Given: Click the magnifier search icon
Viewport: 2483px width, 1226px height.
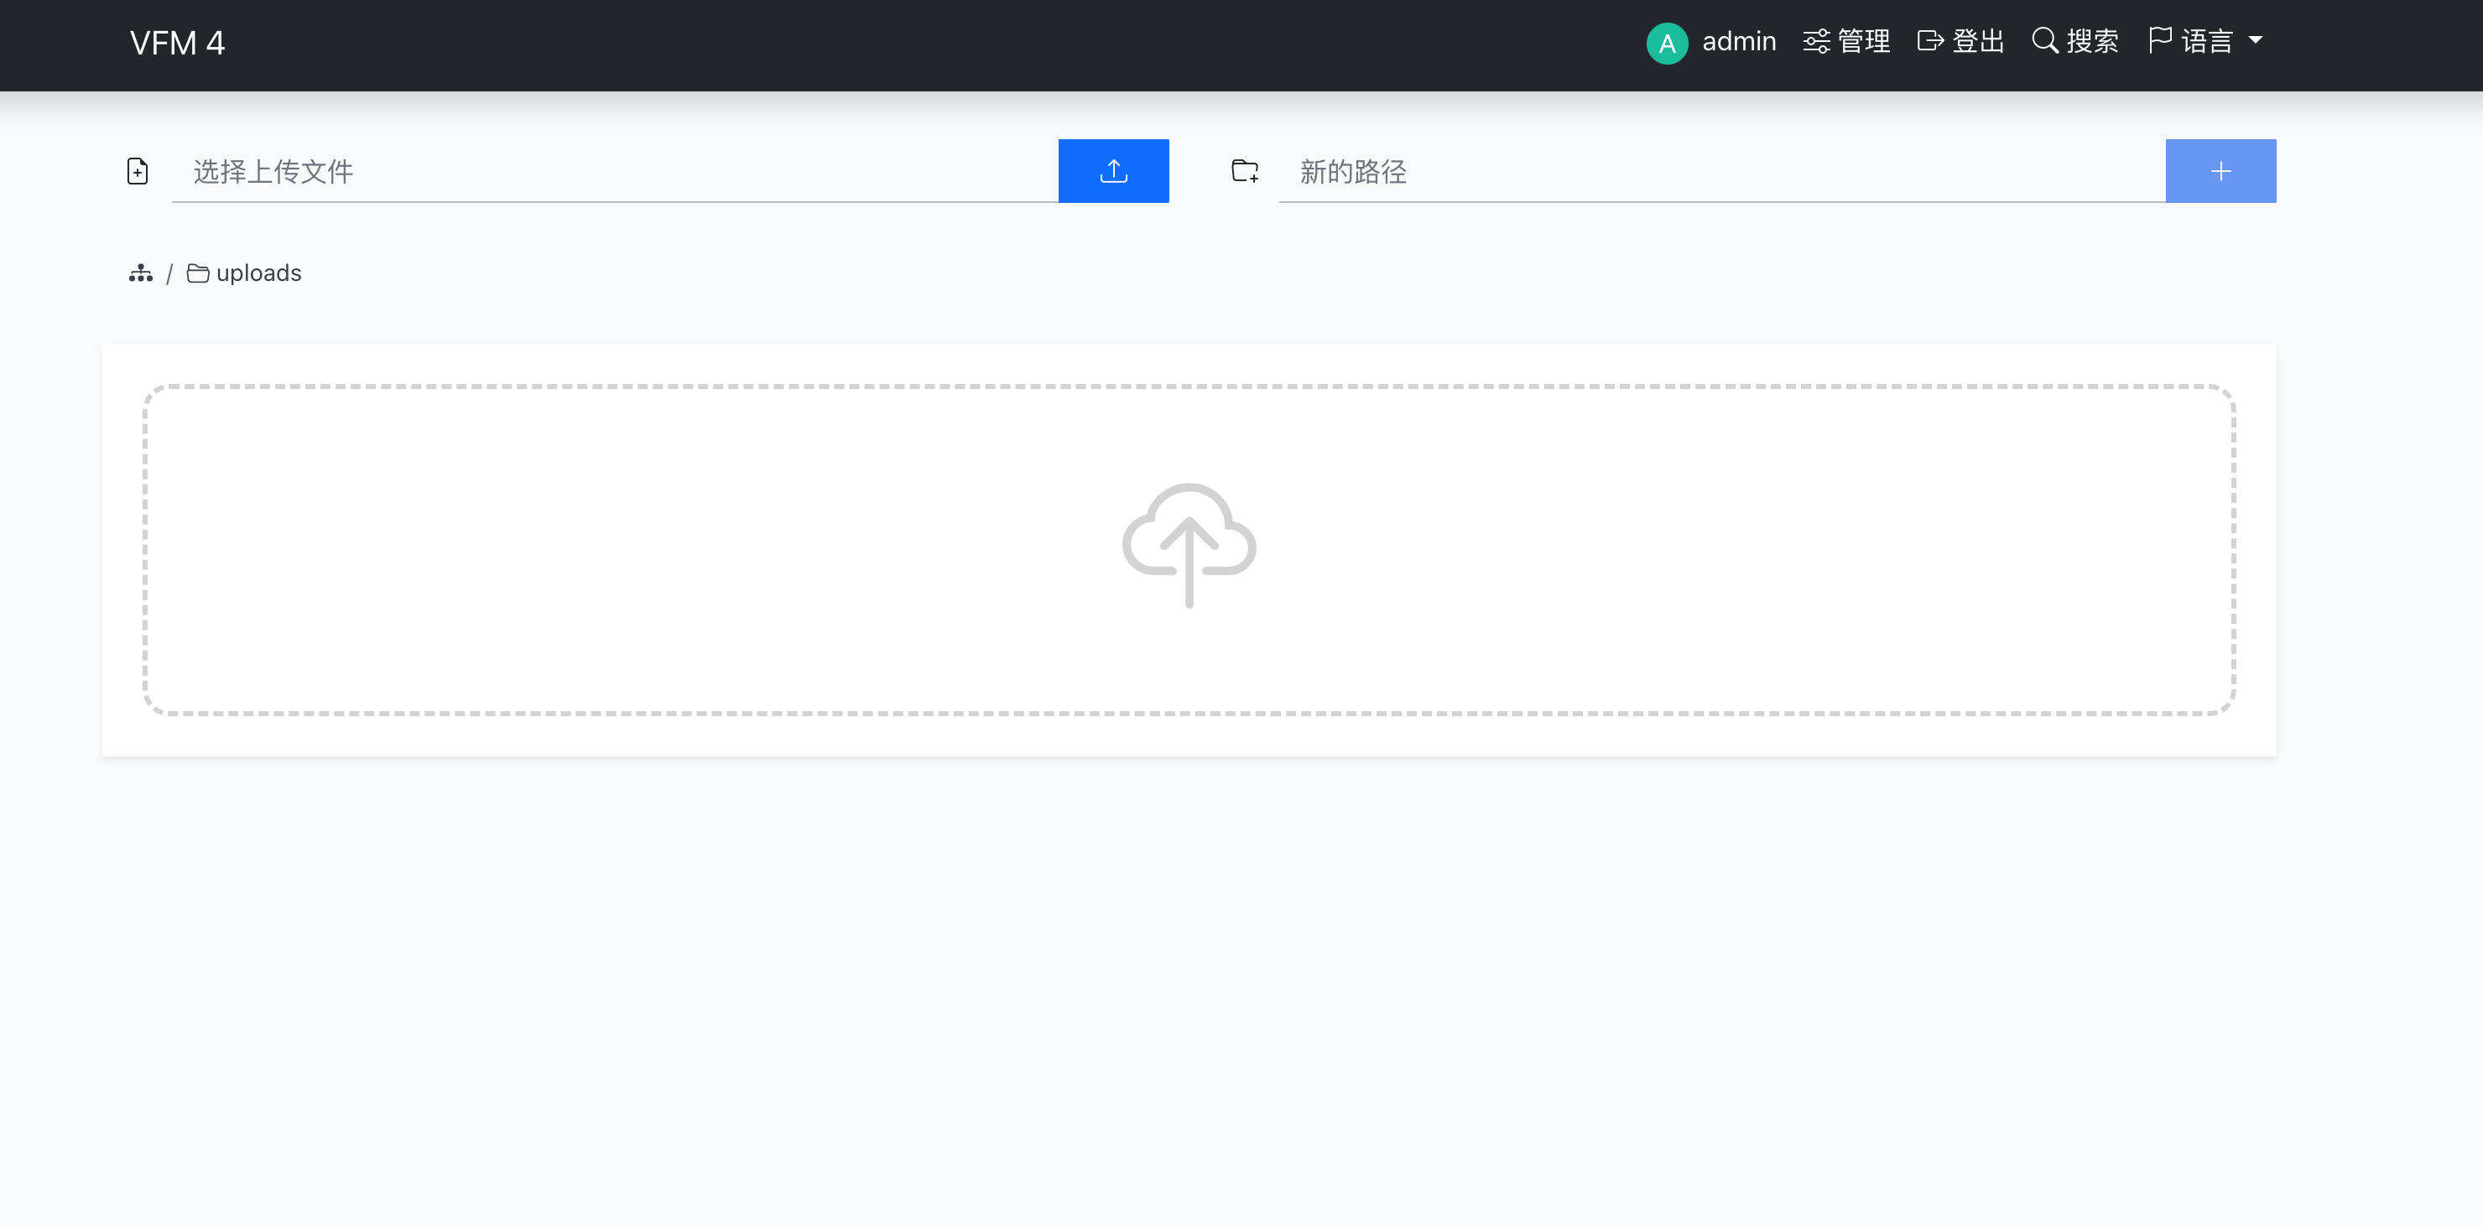Looking at the screenshot, I should [x=2044, y=40].
